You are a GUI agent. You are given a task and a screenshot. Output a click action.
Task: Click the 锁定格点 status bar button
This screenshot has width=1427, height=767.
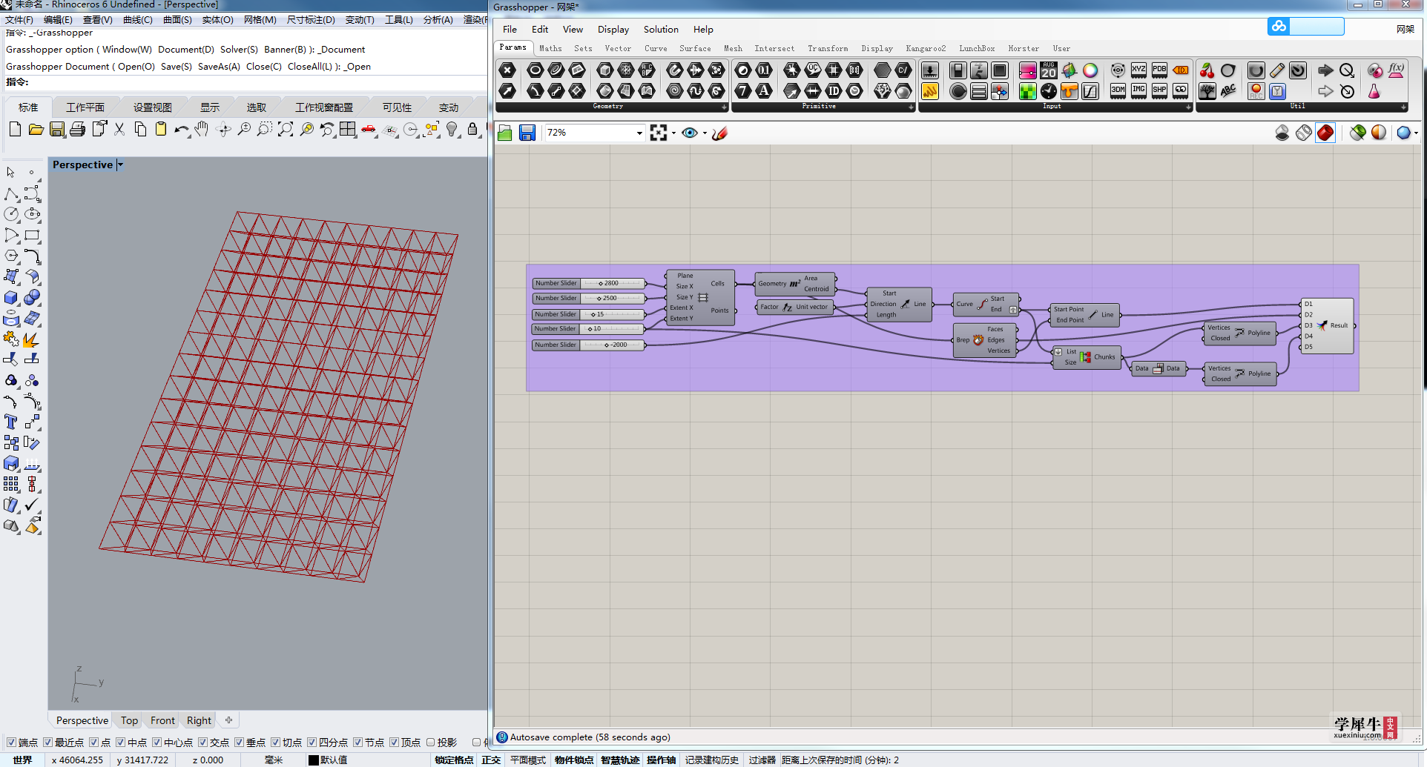(x=454, y=760)
